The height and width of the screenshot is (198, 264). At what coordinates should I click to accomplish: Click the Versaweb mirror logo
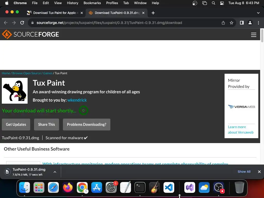(241, 107)
